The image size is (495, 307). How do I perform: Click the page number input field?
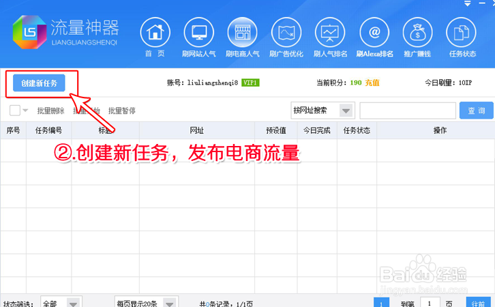pos(430,304)
